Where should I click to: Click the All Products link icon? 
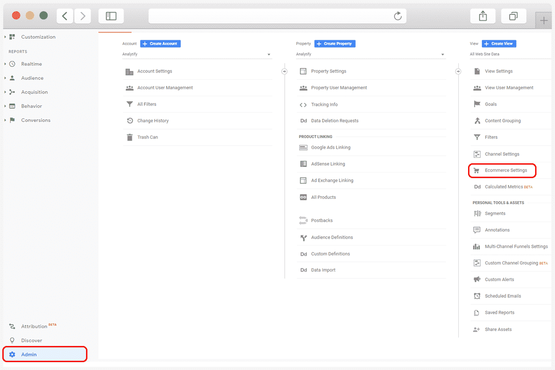coord(303,197)
